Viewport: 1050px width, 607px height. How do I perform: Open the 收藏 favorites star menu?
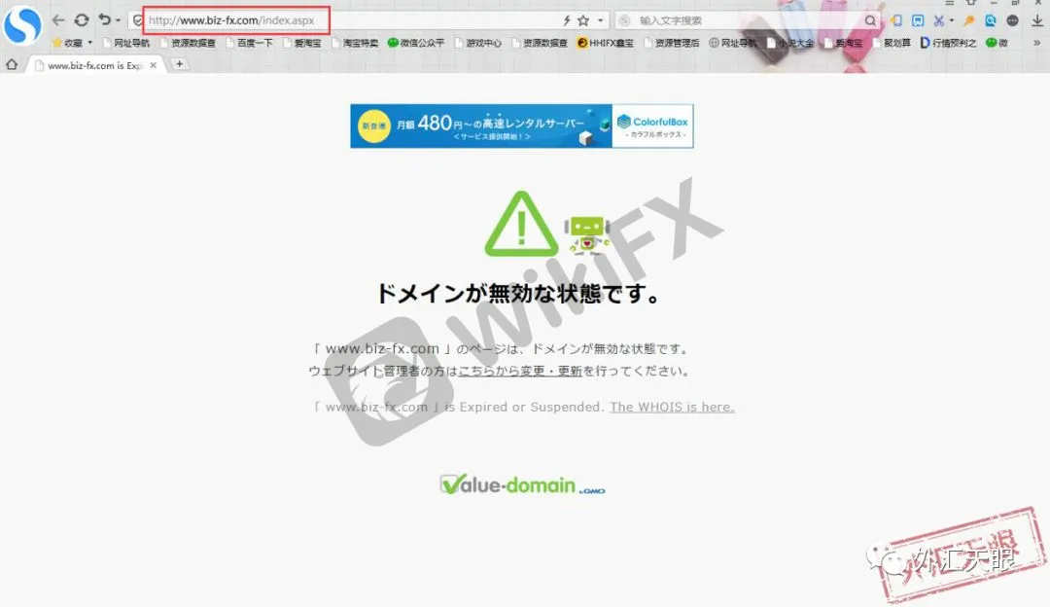72,43
